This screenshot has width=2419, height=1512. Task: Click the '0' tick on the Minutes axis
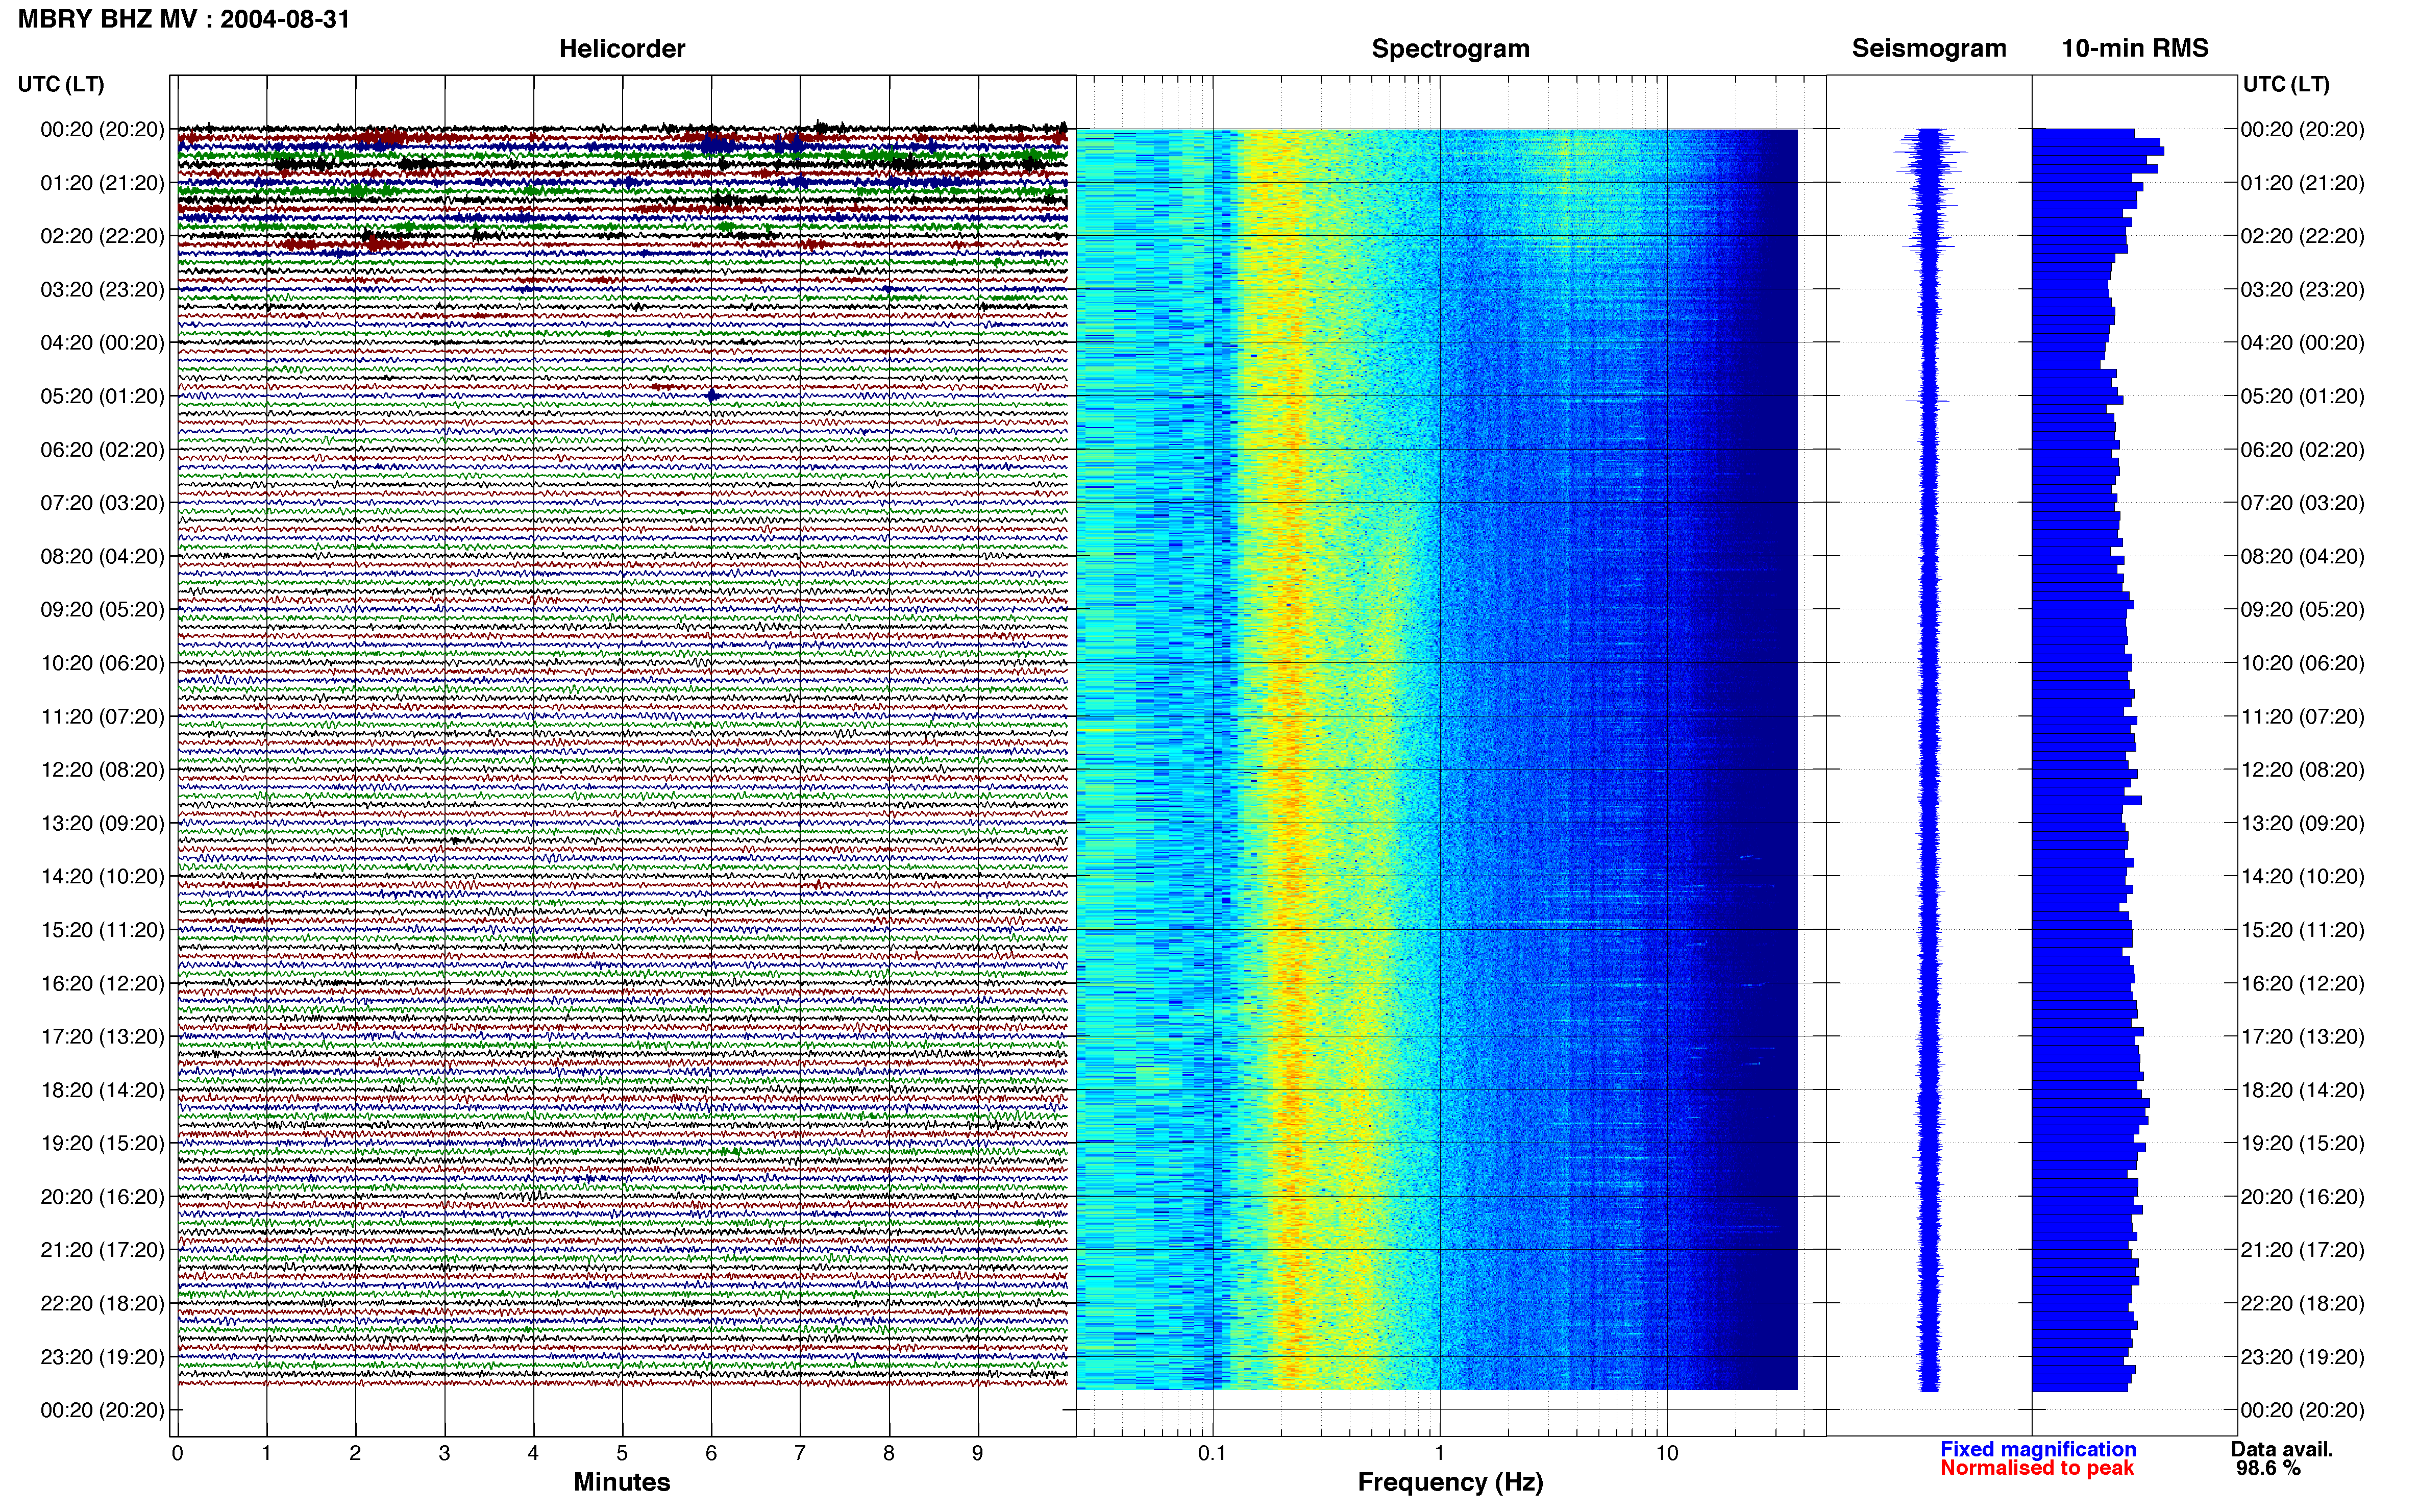(x=177, y=1454)
